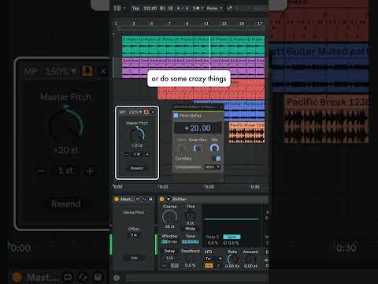This screenshot has width=378, height=284.
Task: Select the Feedback 0.0 % value
Action: 190,265
